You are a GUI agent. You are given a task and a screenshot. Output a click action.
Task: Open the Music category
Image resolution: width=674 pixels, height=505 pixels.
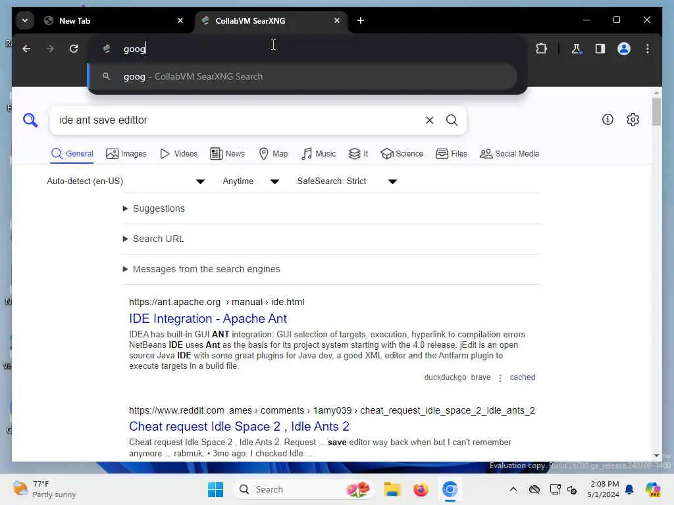[x=319, y=154]
